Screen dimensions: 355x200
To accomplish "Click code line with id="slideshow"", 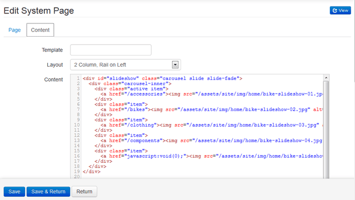I will click(162, 78).
